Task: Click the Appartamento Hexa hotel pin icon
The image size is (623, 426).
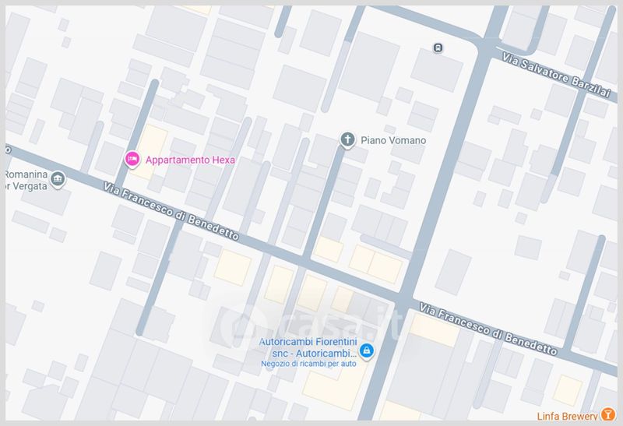Action: pos(132,160)
